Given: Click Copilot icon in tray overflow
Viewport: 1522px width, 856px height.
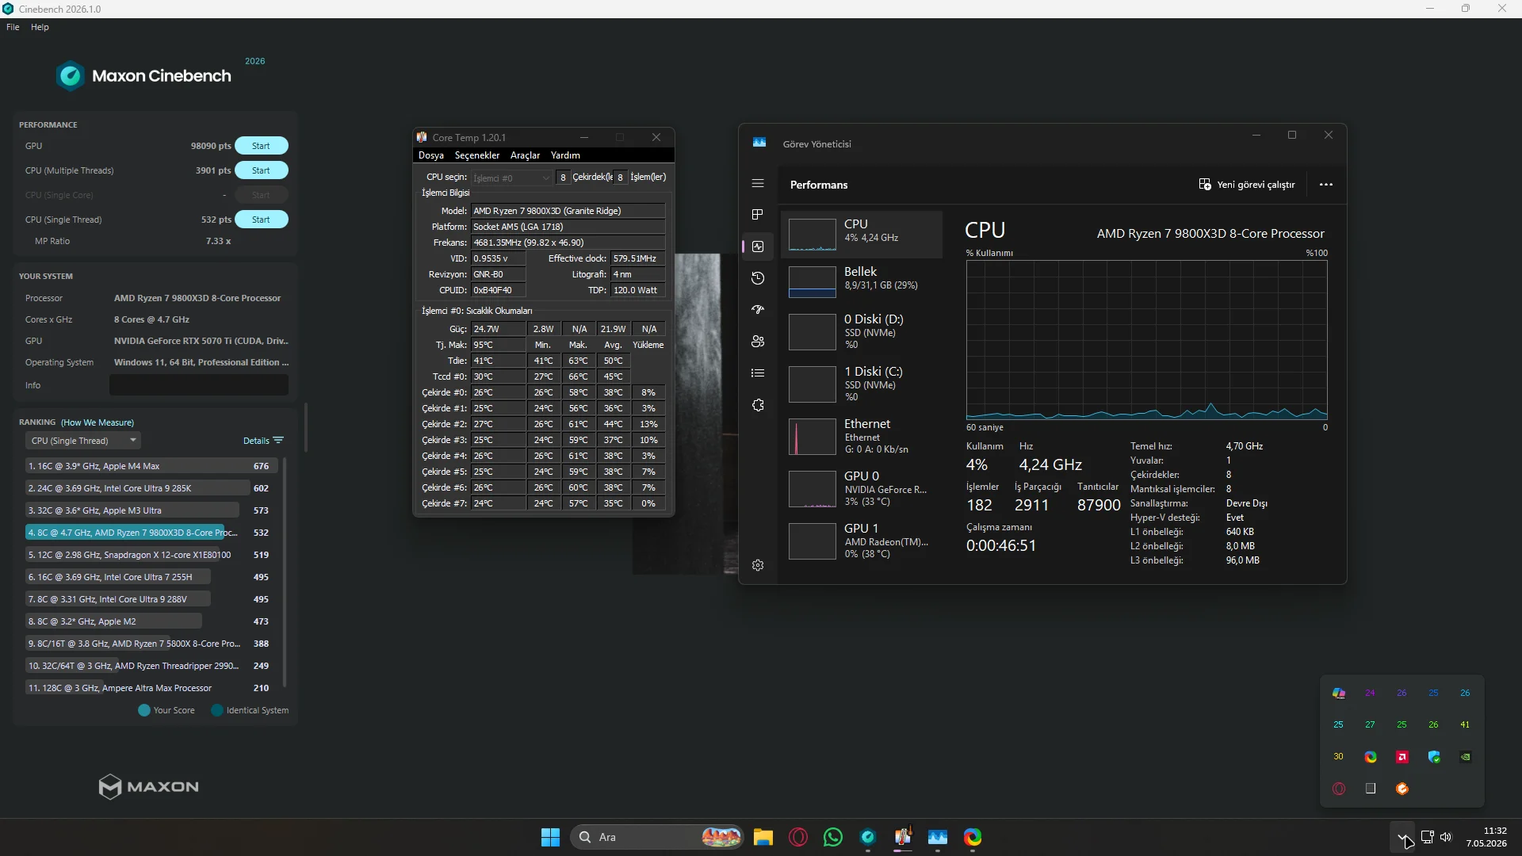Looking at the screenshot, I should click(1339, 694).
